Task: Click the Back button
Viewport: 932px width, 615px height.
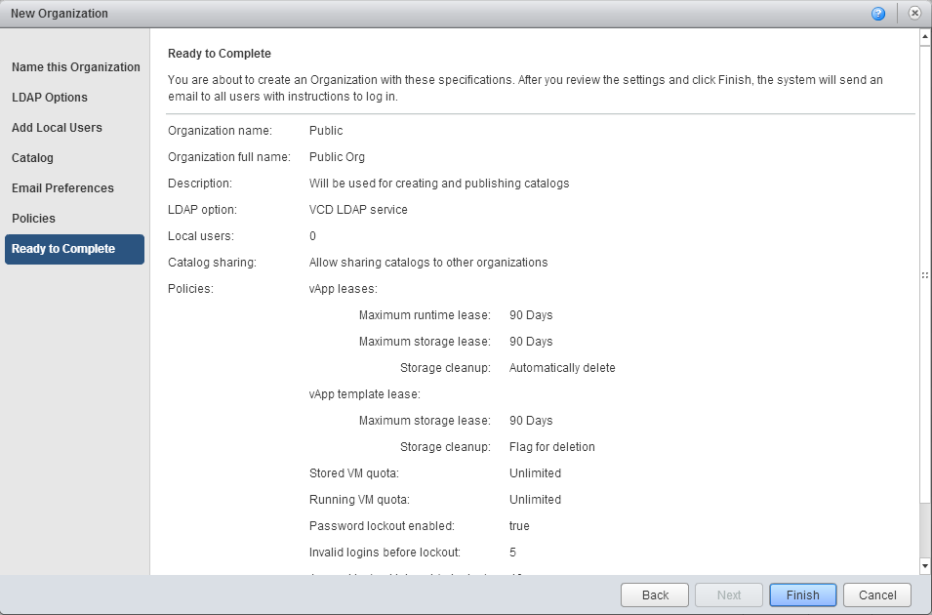Action: [x=655, y=594]
